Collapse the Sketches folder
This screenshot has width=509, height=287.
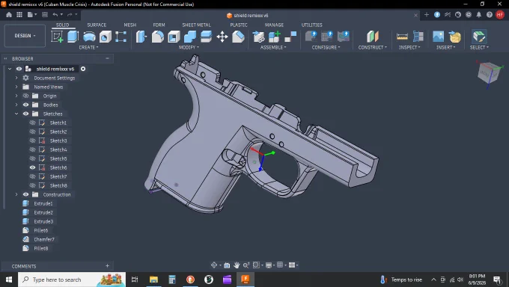pyautogui.click(x=16, y=114)
